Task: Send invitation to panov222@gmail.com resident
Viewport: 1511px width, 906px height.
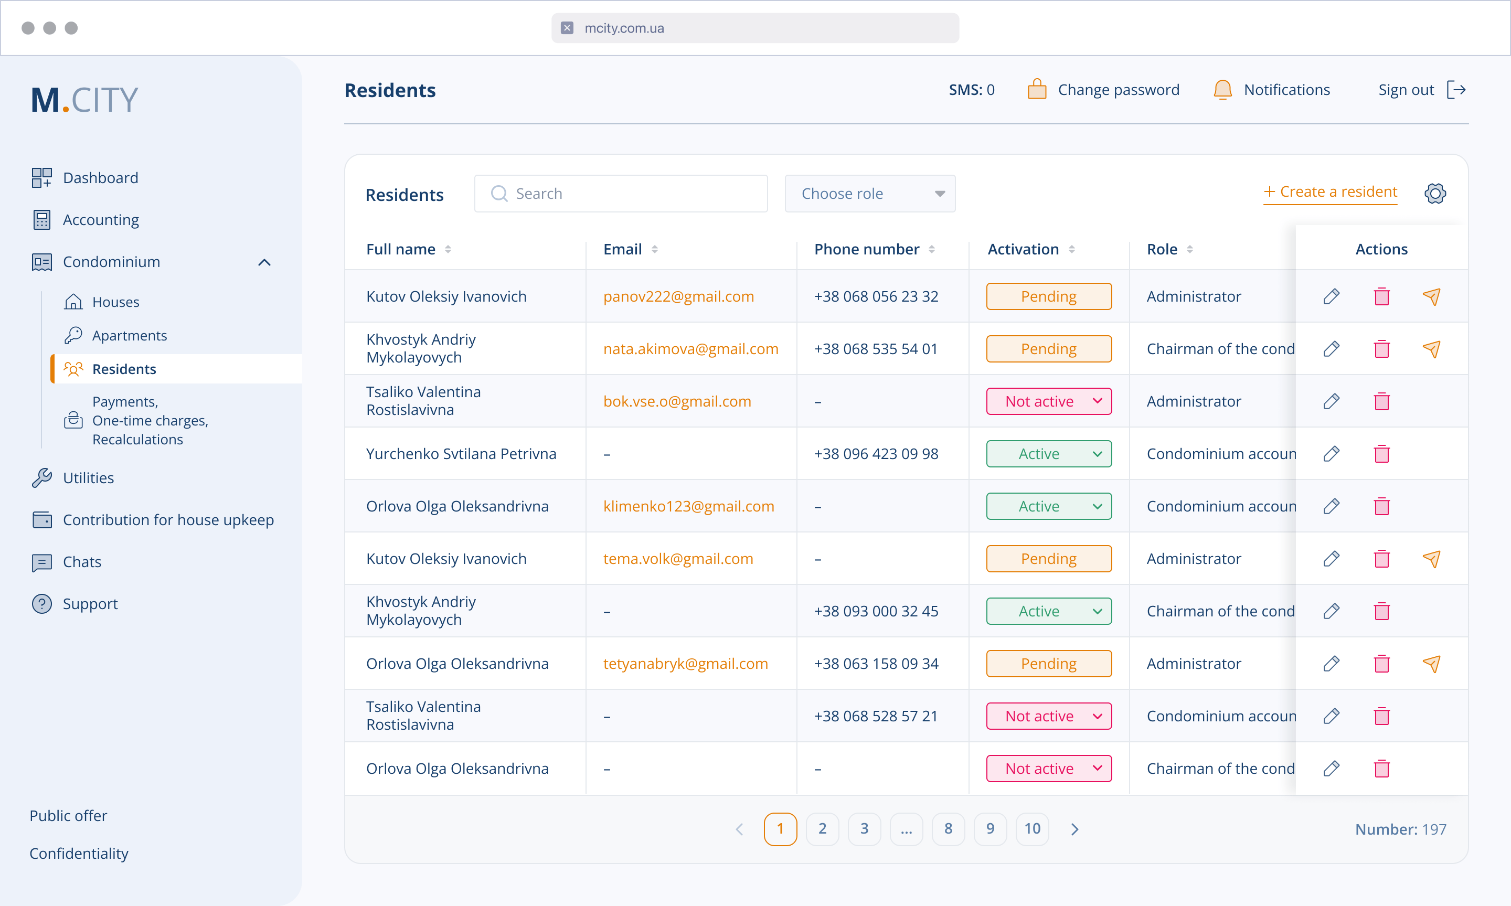Action: 1431,296
